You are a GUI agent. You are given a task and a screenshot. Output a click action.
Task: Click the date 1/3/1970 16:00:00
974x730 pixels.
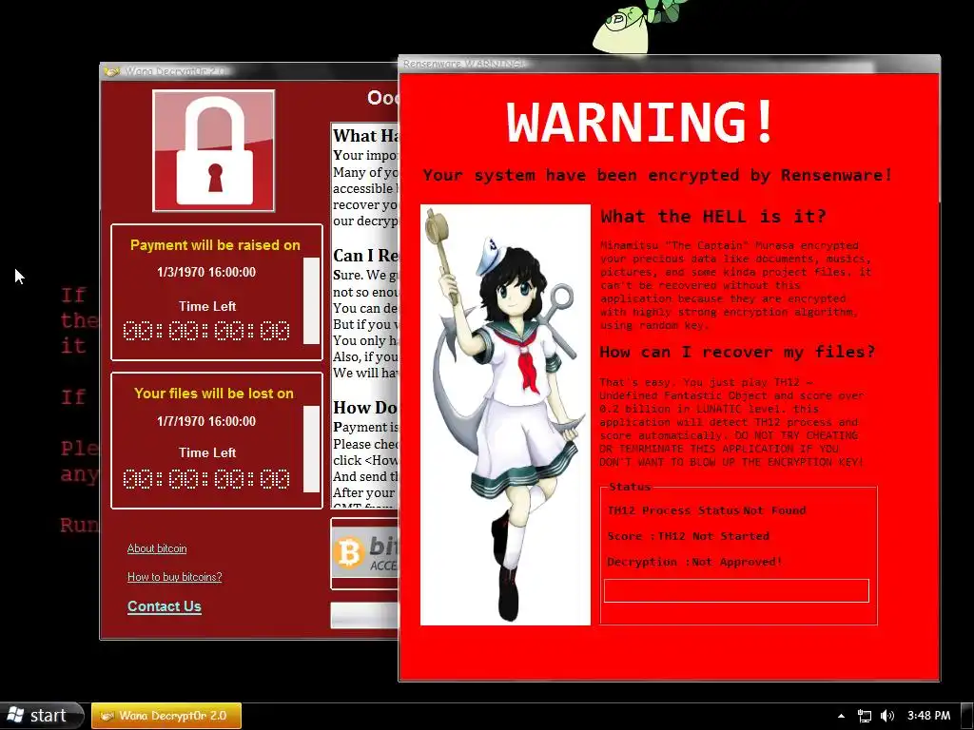pos(206,272)
